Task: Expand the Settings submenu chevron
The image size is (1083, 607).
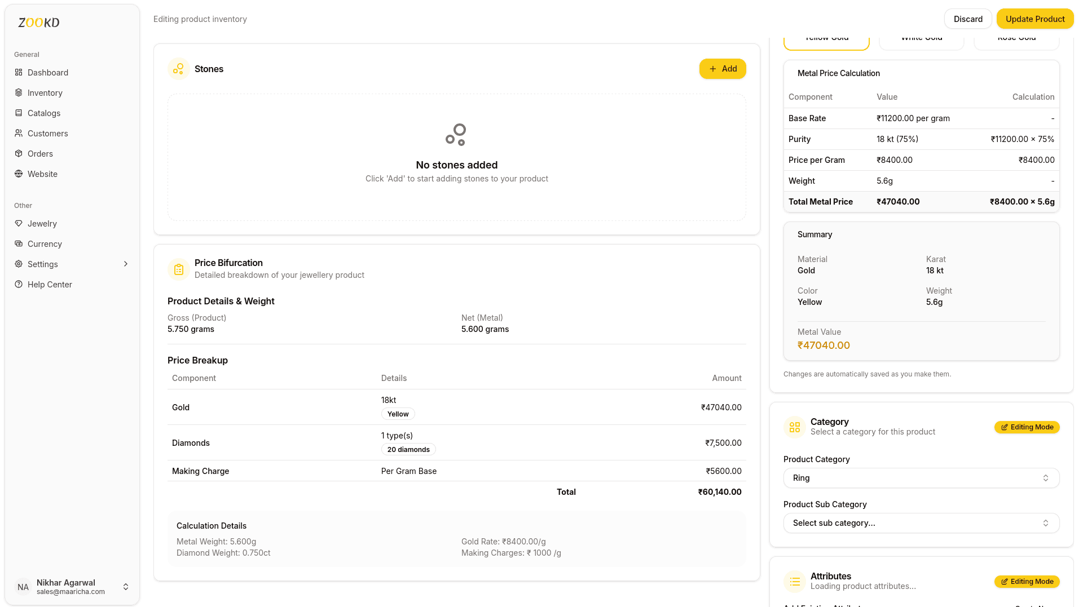Action: [x=125, y=264]
